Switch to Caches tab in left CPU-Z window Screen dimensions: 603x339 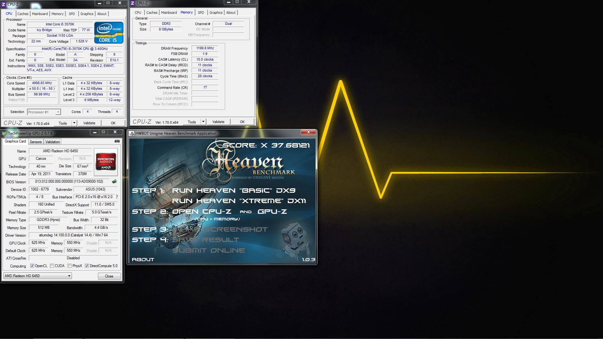click(23, 14)
